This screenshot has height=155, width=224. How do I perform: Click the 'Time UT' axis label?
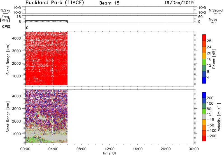(109, 153)
